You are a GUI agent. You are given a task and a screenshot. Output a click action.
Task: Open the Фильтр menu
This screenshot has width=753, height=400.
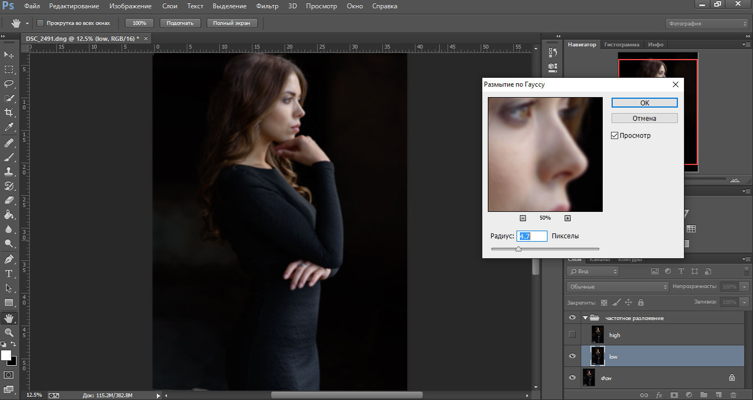coord(267,6)
